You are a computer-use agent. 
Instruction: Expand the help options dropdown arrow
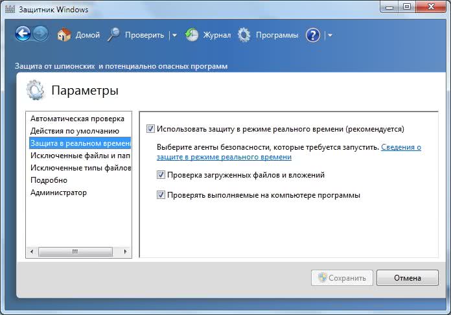(x=330, y=36)
